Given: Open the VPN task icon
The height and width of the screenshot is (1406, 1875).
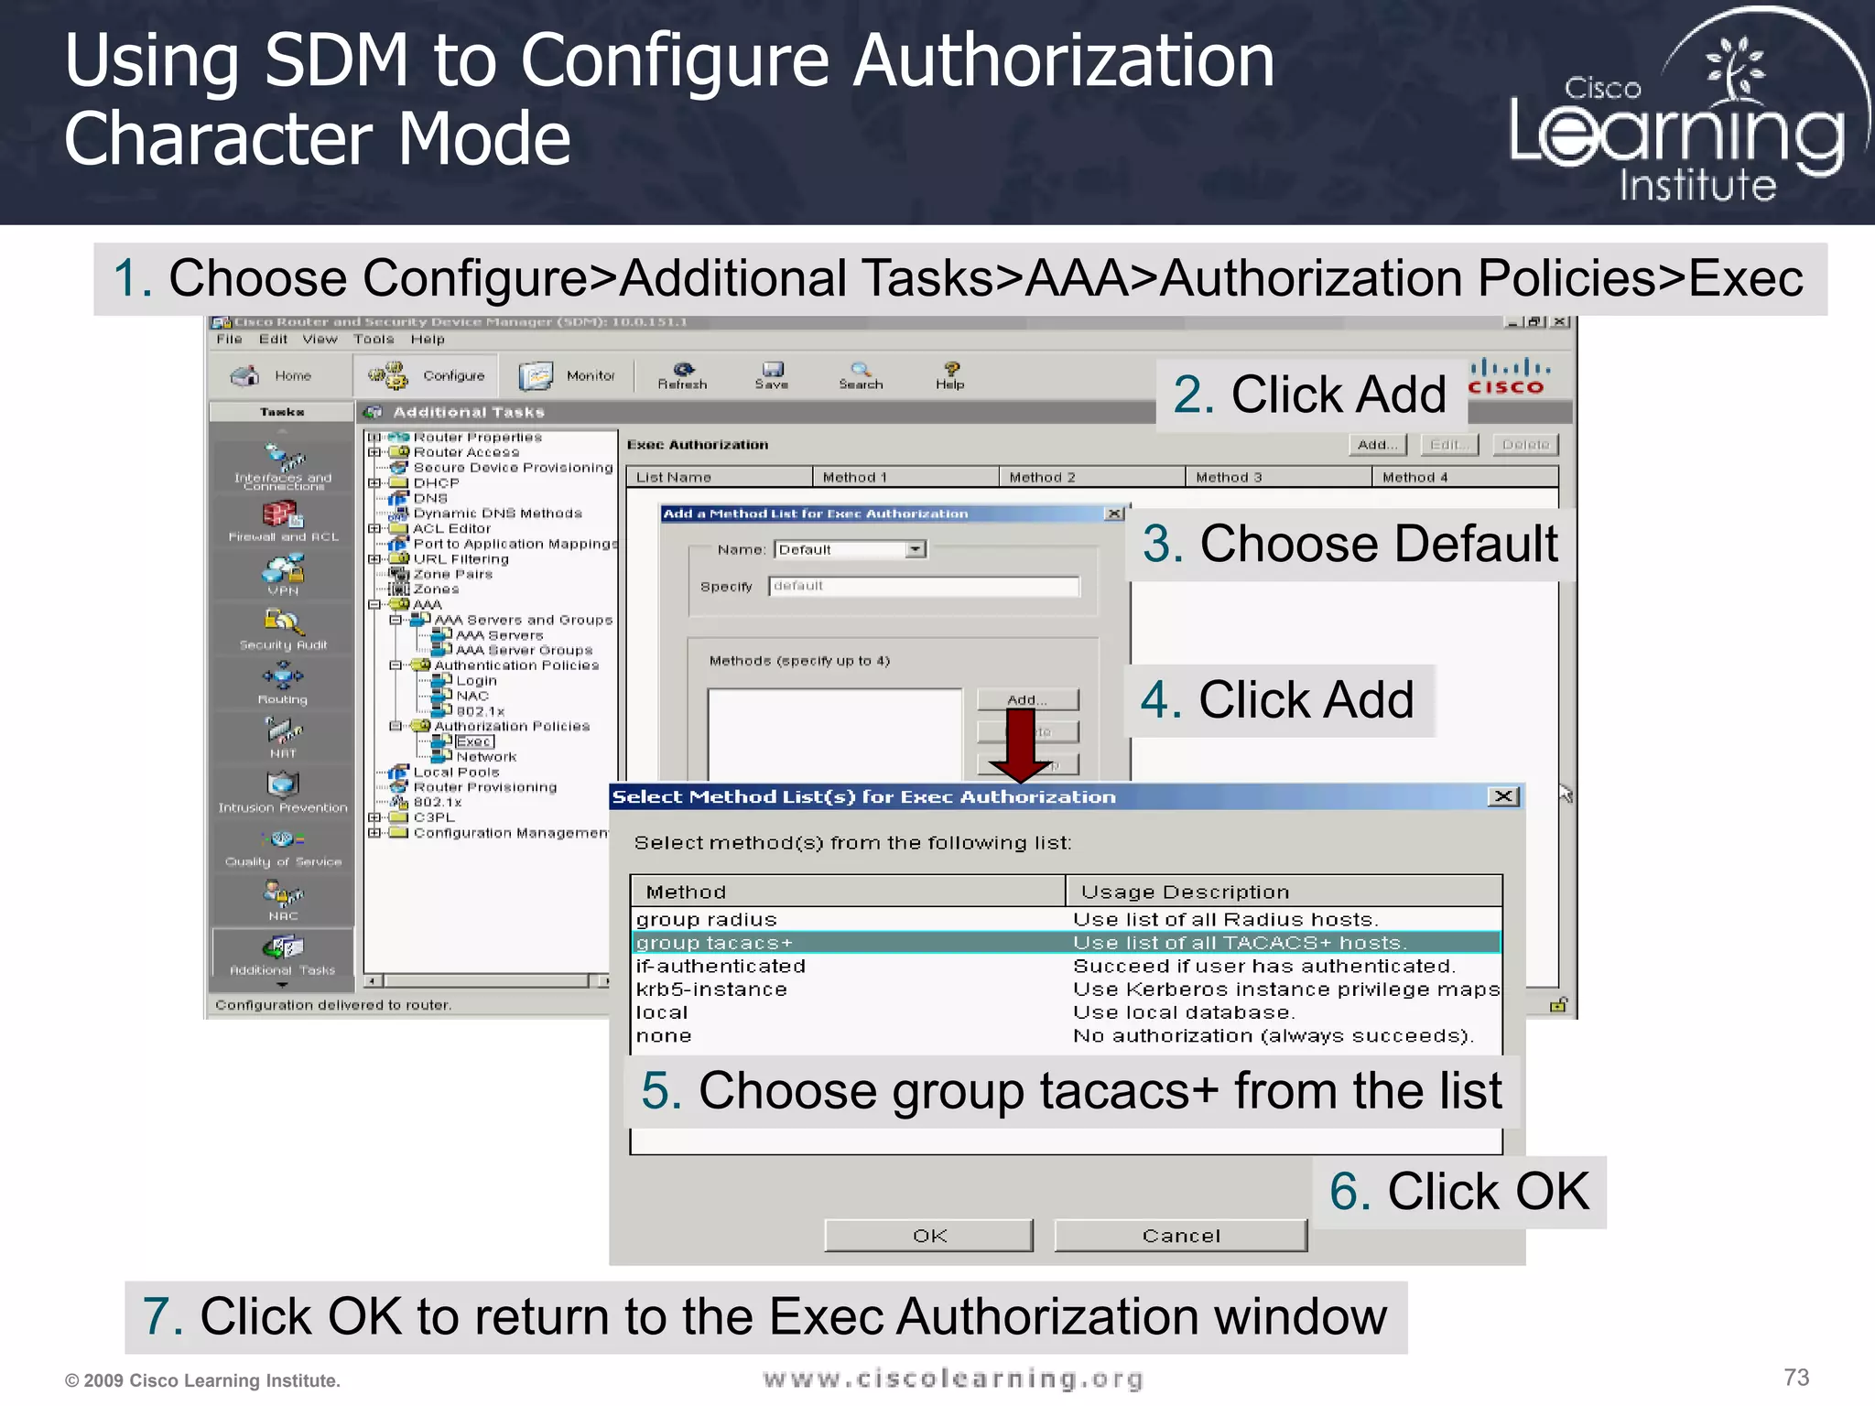Looking at the screenshot, I should [283, 577].
